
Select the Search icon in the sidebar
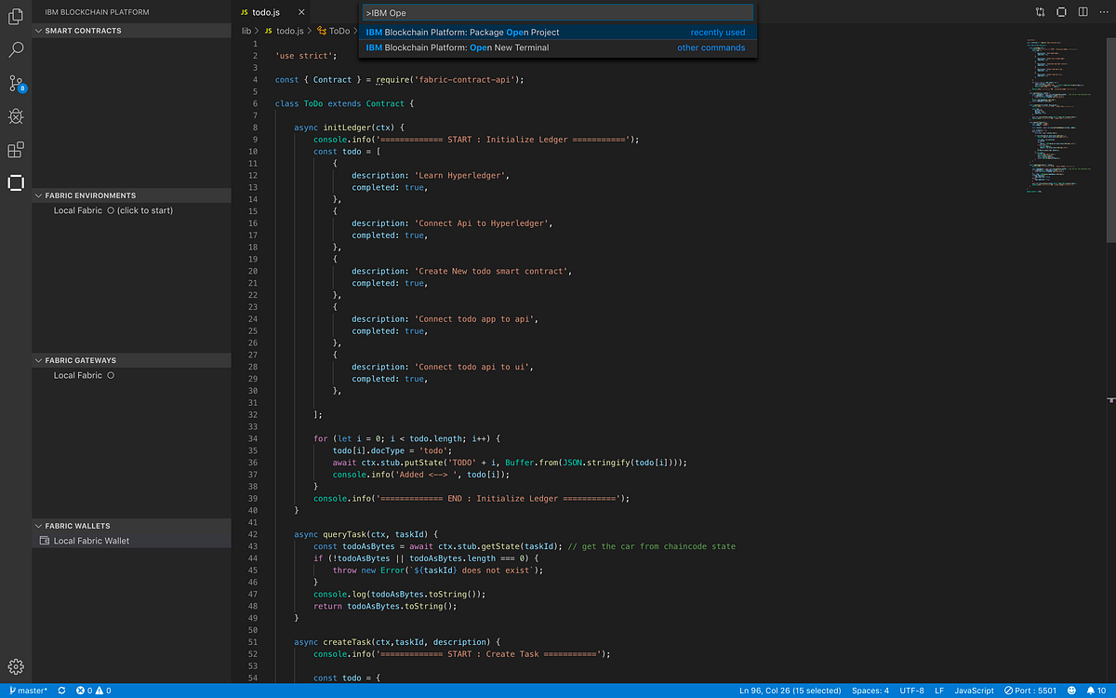point(16,49)
